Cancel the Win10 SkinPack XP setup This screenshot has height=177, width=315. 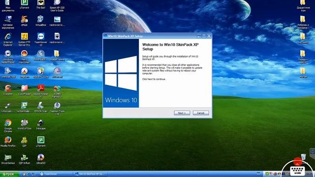tap(201, 113)
